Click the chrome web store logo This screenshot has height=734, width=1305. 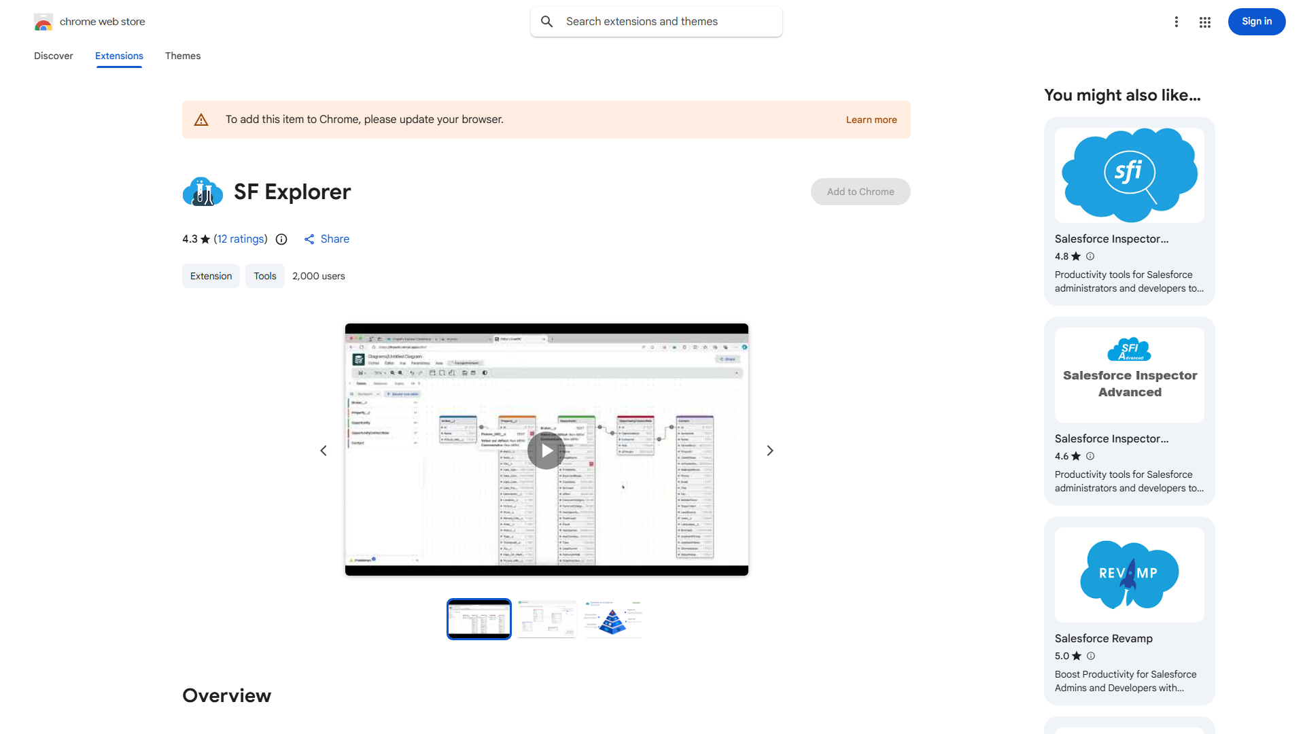[x=43, y=22]
